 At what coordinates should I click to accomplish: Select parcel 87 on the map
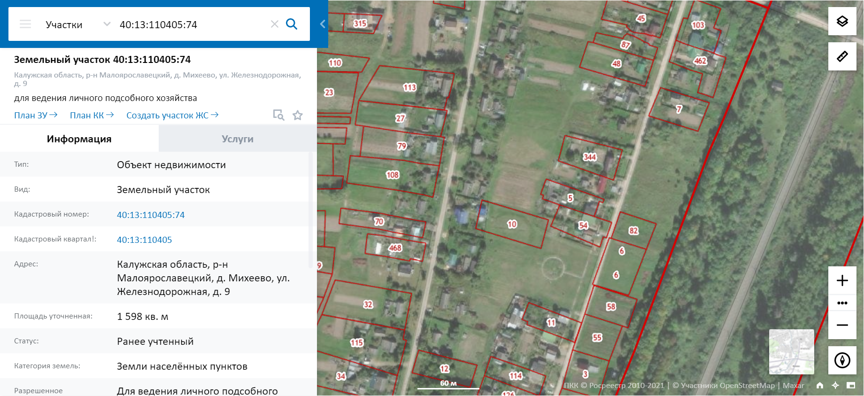(625, 45)
